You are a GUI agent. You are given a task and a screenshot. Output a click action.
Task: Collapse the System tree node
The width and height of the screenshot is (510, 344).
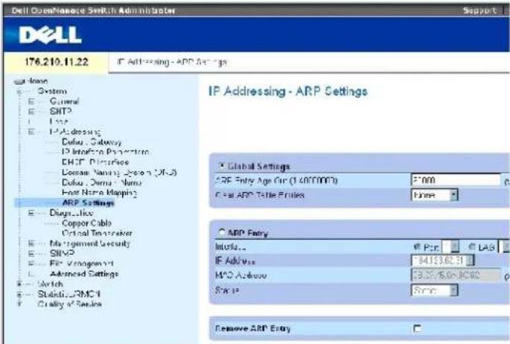(19, 92)
